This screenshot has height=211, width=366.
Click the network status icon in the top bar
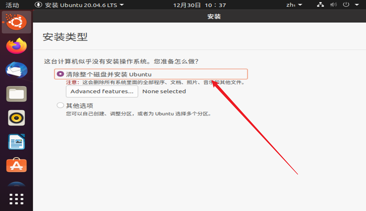pyautogui.click(x=320, y=5)
